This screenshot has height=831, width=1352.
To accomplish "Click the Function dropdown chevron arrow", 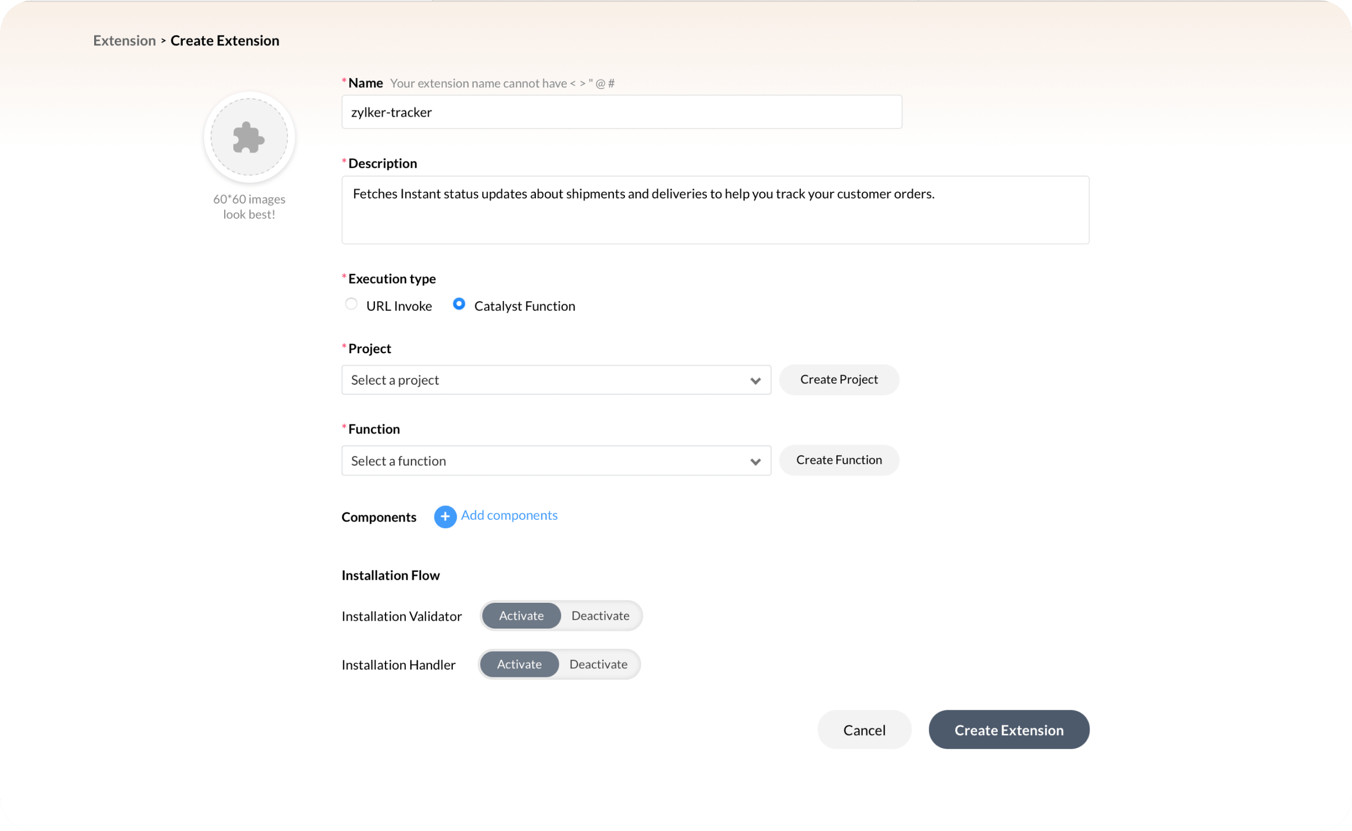I will 755,461.
